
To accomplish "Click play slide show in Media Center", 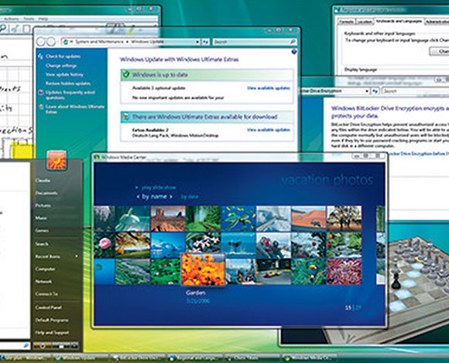I will pos(159,188).
